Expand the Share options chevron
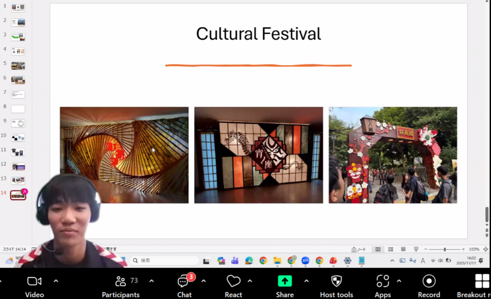This screenshot has height=299, width=491. 306,281
